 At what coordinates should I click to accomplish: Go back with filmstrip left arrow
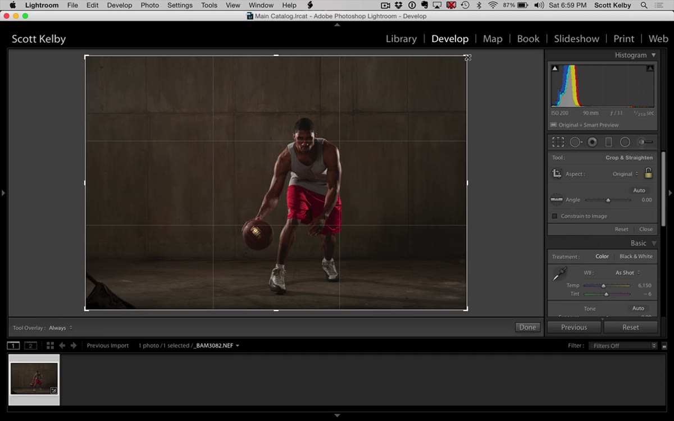pos(62,346)
